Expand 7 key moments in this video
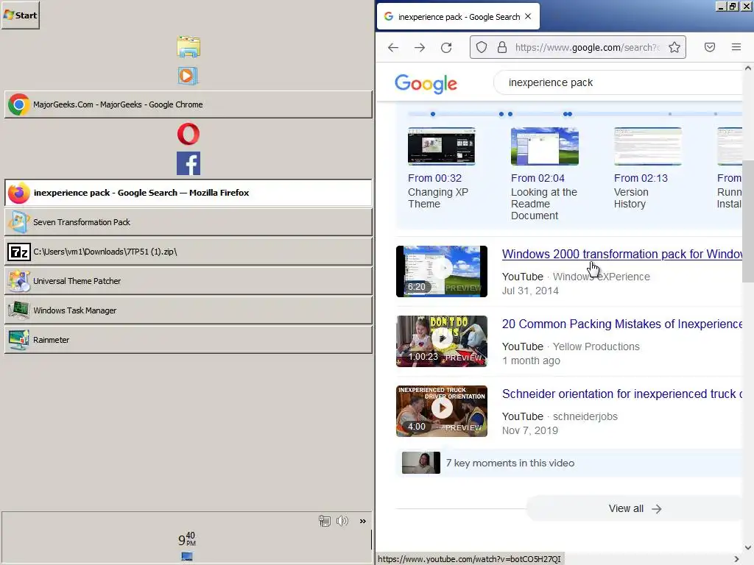 click(x=569, y=463)
